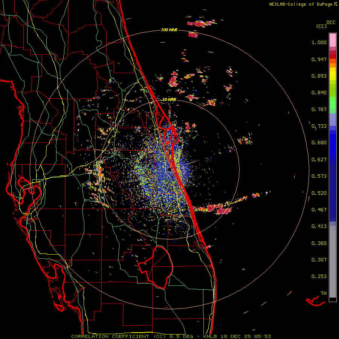The image size is (339, 339).
Task: Click the NEXLAB-College of DuPage credit text
Action: pyautogui.click(x=301, y=4)
